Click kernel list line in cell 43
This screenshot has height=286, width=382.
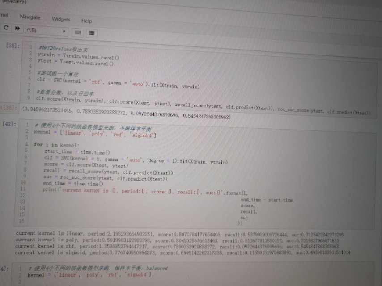tap(95, 133)
